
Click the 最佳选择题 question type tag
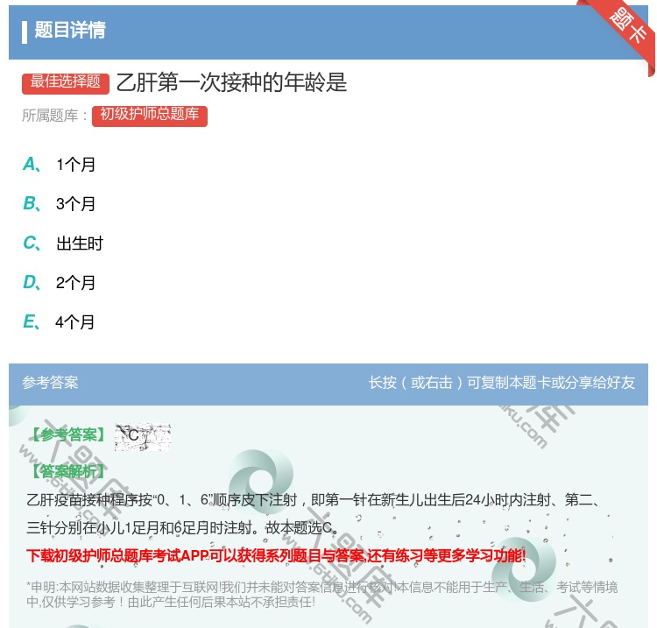[66, 82]
